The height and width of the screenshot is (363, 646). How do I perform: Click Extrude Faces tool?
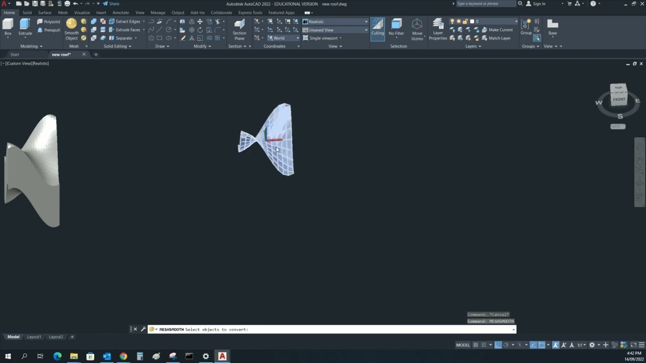[x=124, y=30]
